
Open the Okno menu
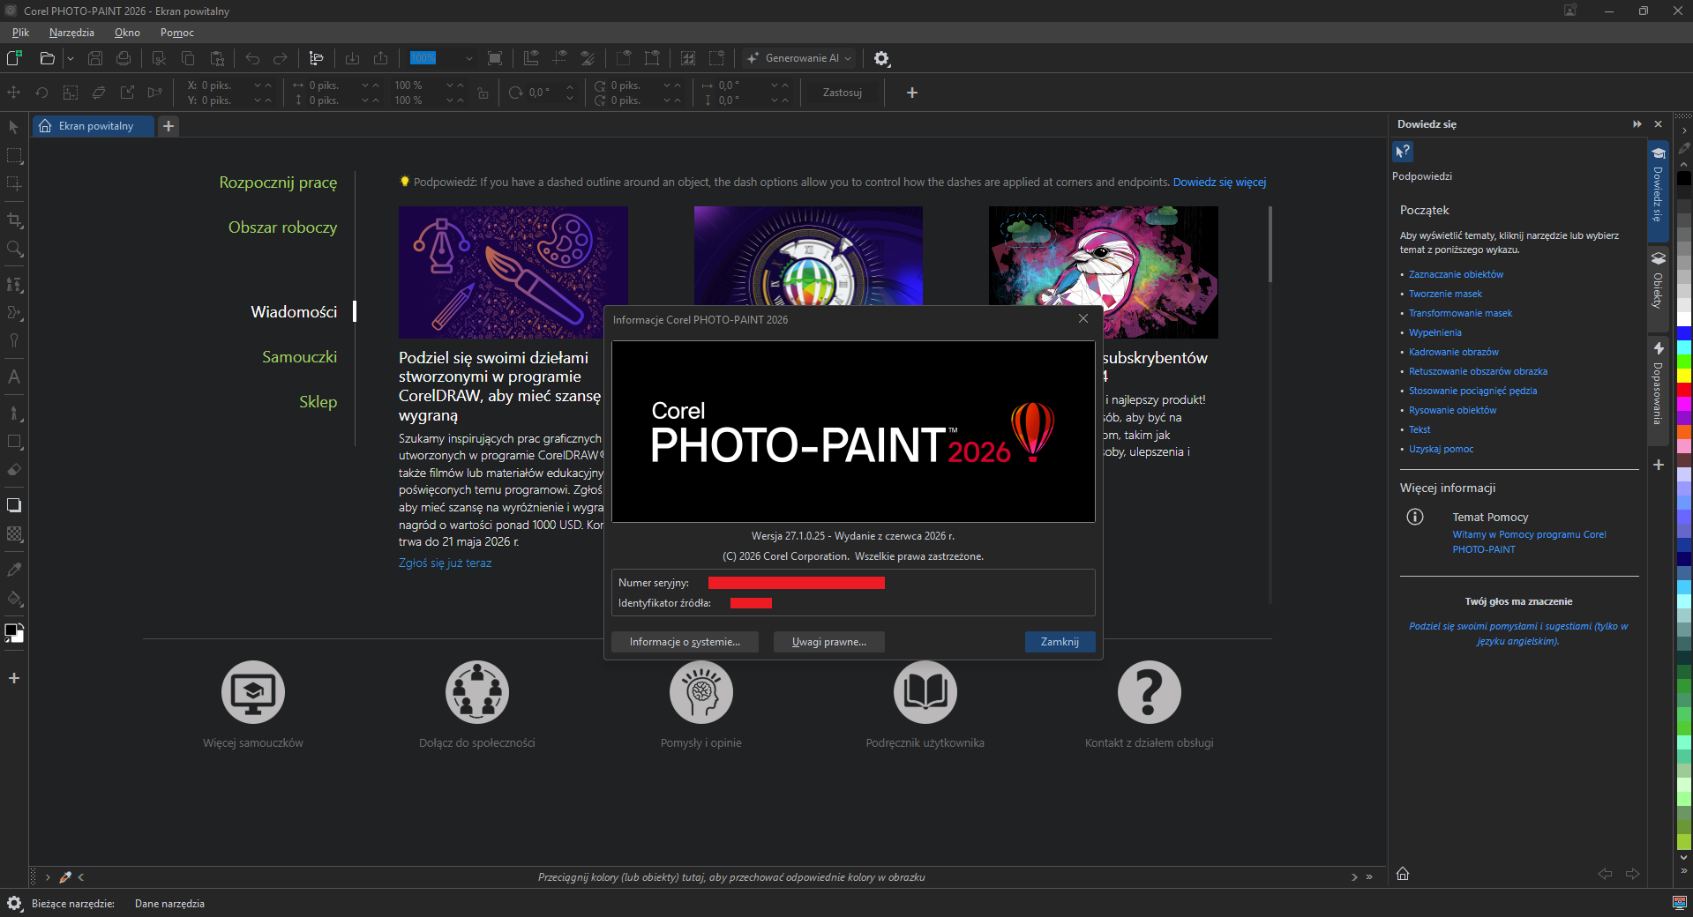(x=127, y=33)
